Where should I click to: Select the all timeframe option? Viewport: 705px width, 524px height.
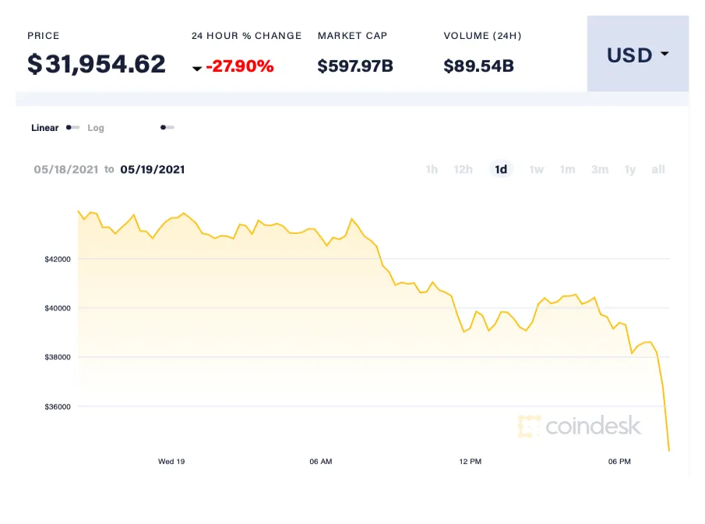click(658, 169)
